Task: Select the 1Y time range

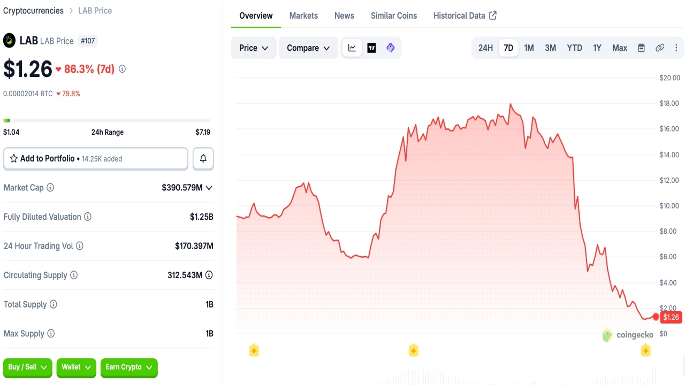Action: 597,48
